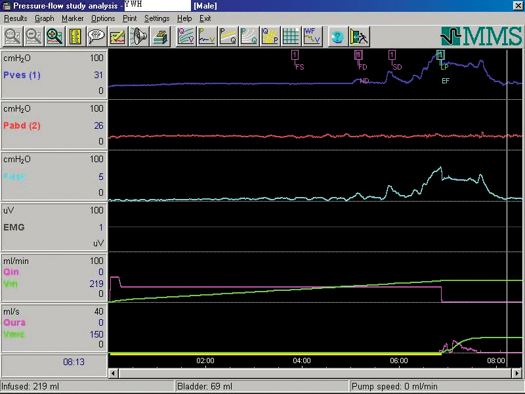The height and width of the screenshot is (394, 525).
Task: Select the Pabd (2) channel label
Action: pos(22,126)
